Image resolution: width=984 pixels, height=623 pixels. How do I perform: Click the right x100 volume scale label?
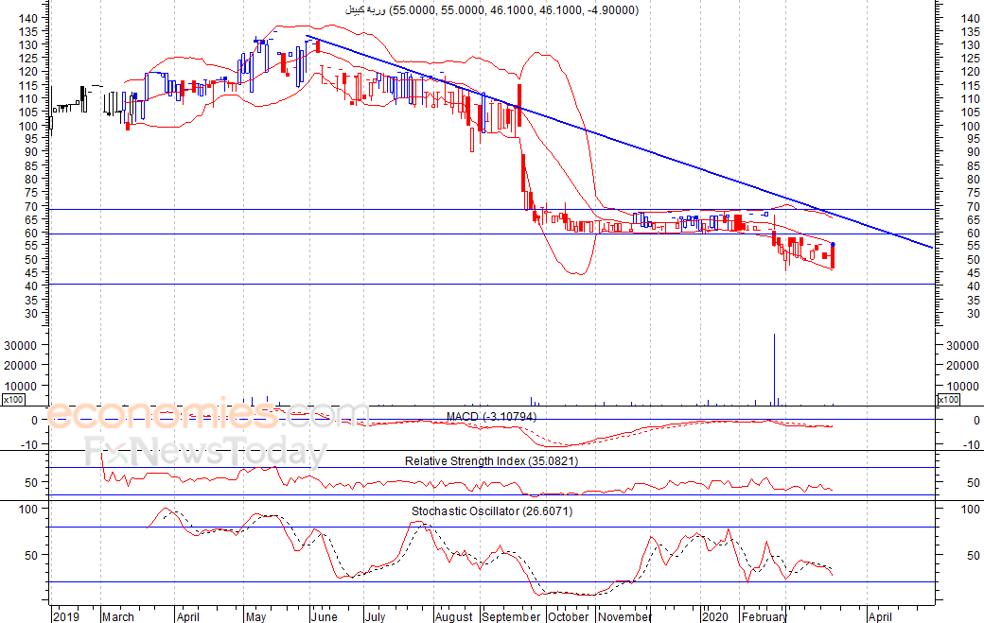[949, 400]
